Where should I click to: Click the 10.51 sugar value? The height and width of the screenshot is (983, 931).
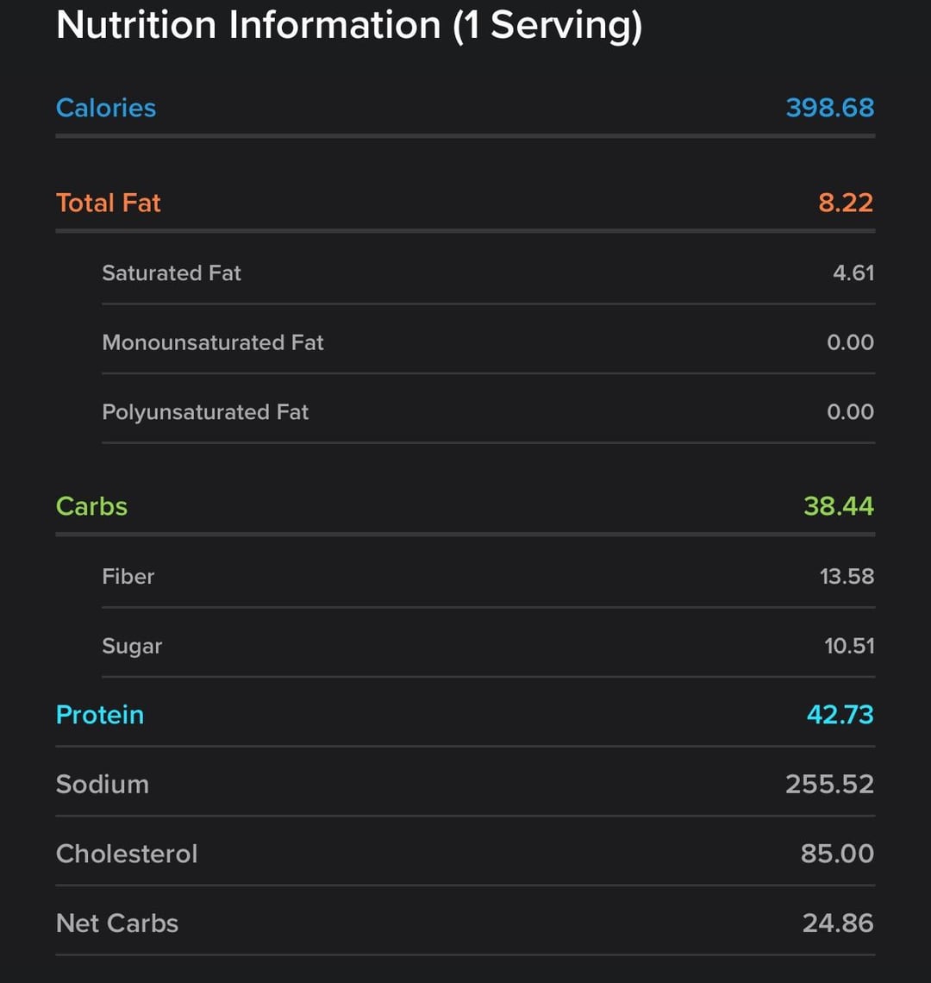(x=849, y=646)
